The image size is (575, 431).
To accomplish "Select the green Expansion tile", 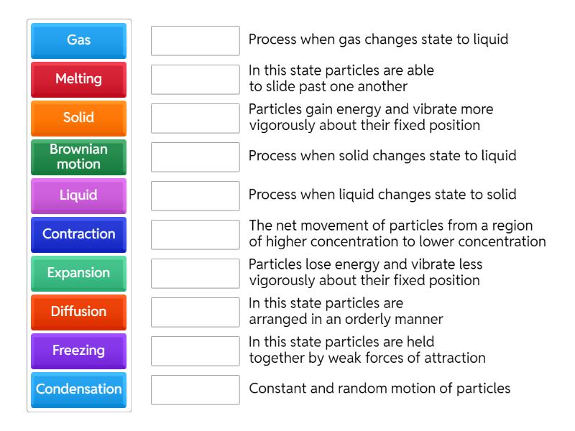I will click(78, 273).
